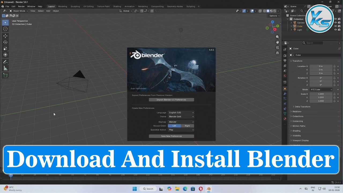Select the Select Box tool
Screen dimensions: 343x193
[x=5, y=23]
